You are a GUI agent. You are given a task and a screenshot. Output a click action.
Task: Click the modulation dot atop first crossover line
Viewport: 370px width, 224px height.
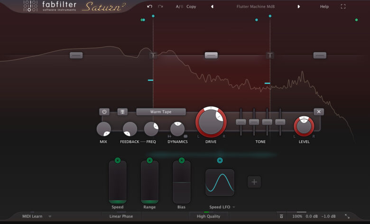coord(153,16)
